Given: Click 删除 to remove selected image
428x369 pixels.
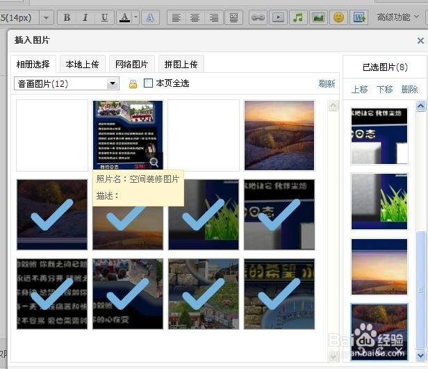Looking at the screenshot, I should pos(409,89).
